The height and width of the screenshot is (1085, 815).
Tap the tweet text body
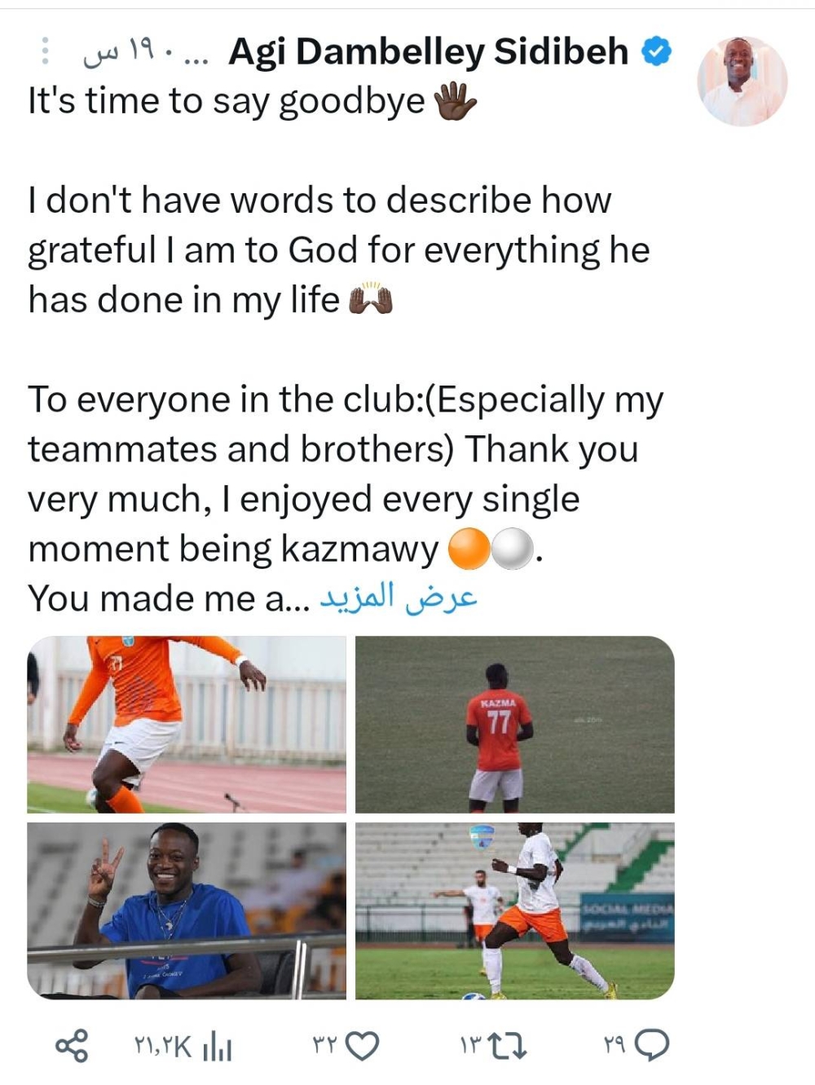pos(342,351)
